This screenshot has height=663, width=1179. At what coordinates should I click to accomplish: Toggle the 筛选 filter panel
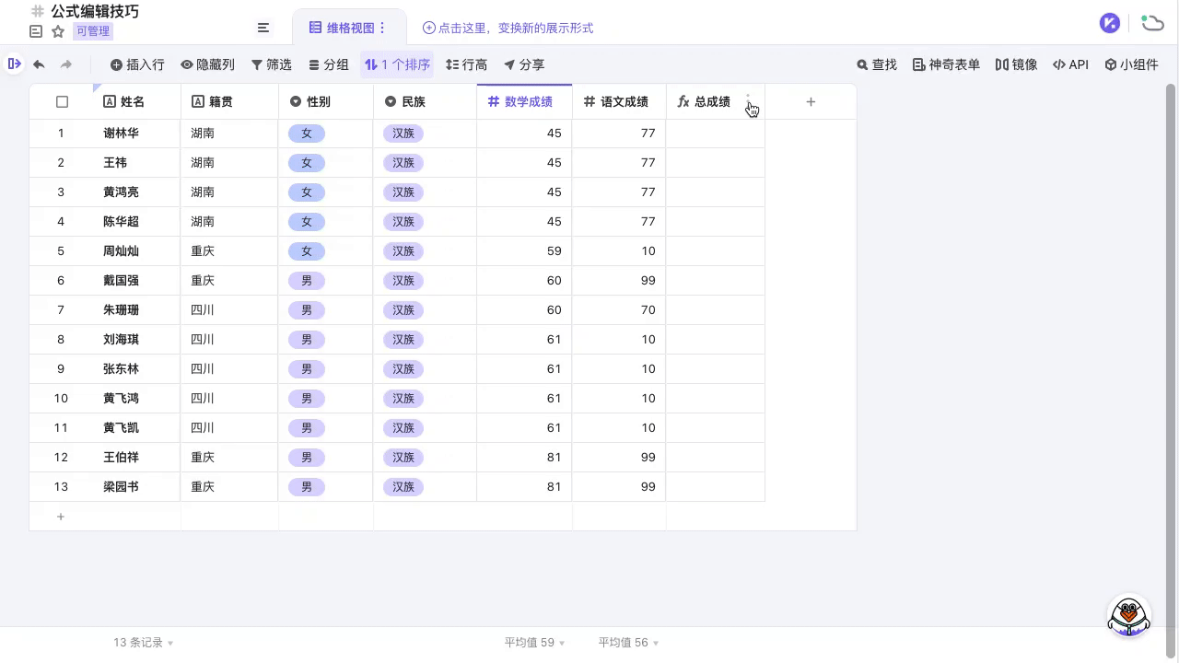pos(271,64)
